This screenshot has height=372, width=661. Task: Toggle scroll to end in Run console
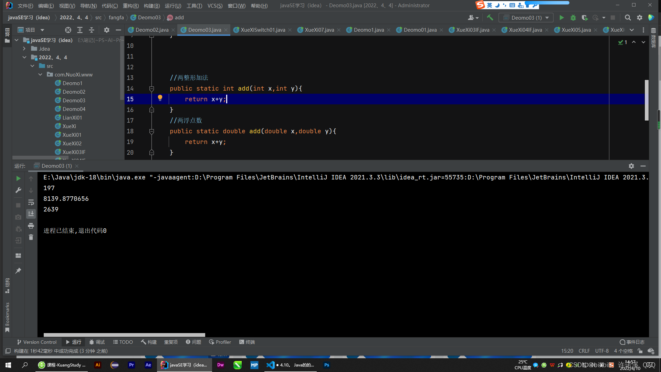pos(31,214)
